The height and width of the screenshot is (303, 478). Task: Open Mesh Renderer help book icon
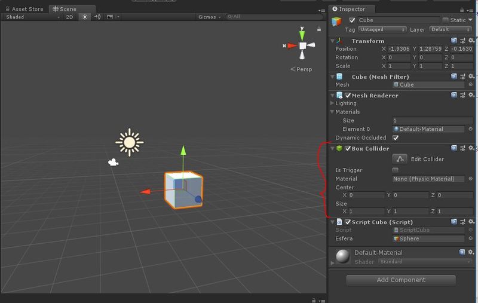point(454,95)
